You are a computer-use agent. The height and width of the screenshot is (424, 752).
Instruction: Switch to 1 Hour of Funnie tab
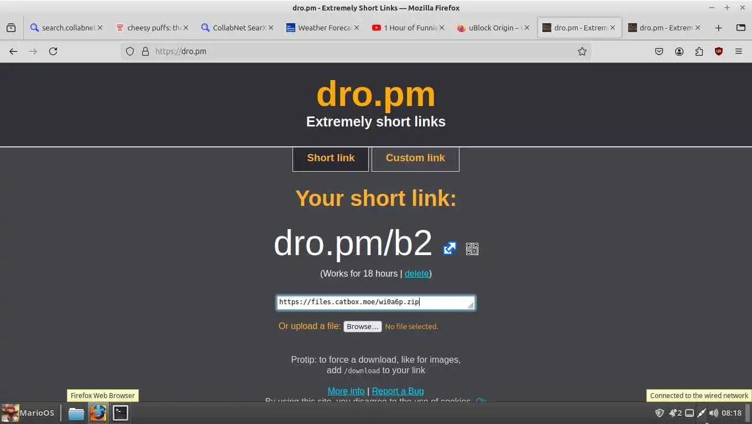coord(408,28)
